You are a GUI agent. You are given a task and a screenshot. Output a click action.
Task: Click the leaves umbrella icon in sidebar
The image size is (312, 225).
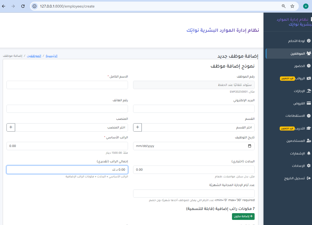pos(309,91)
